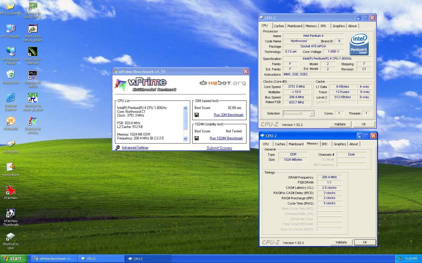
Task: Open My Computer desktop icon
Action: click(x=11, y=29)
